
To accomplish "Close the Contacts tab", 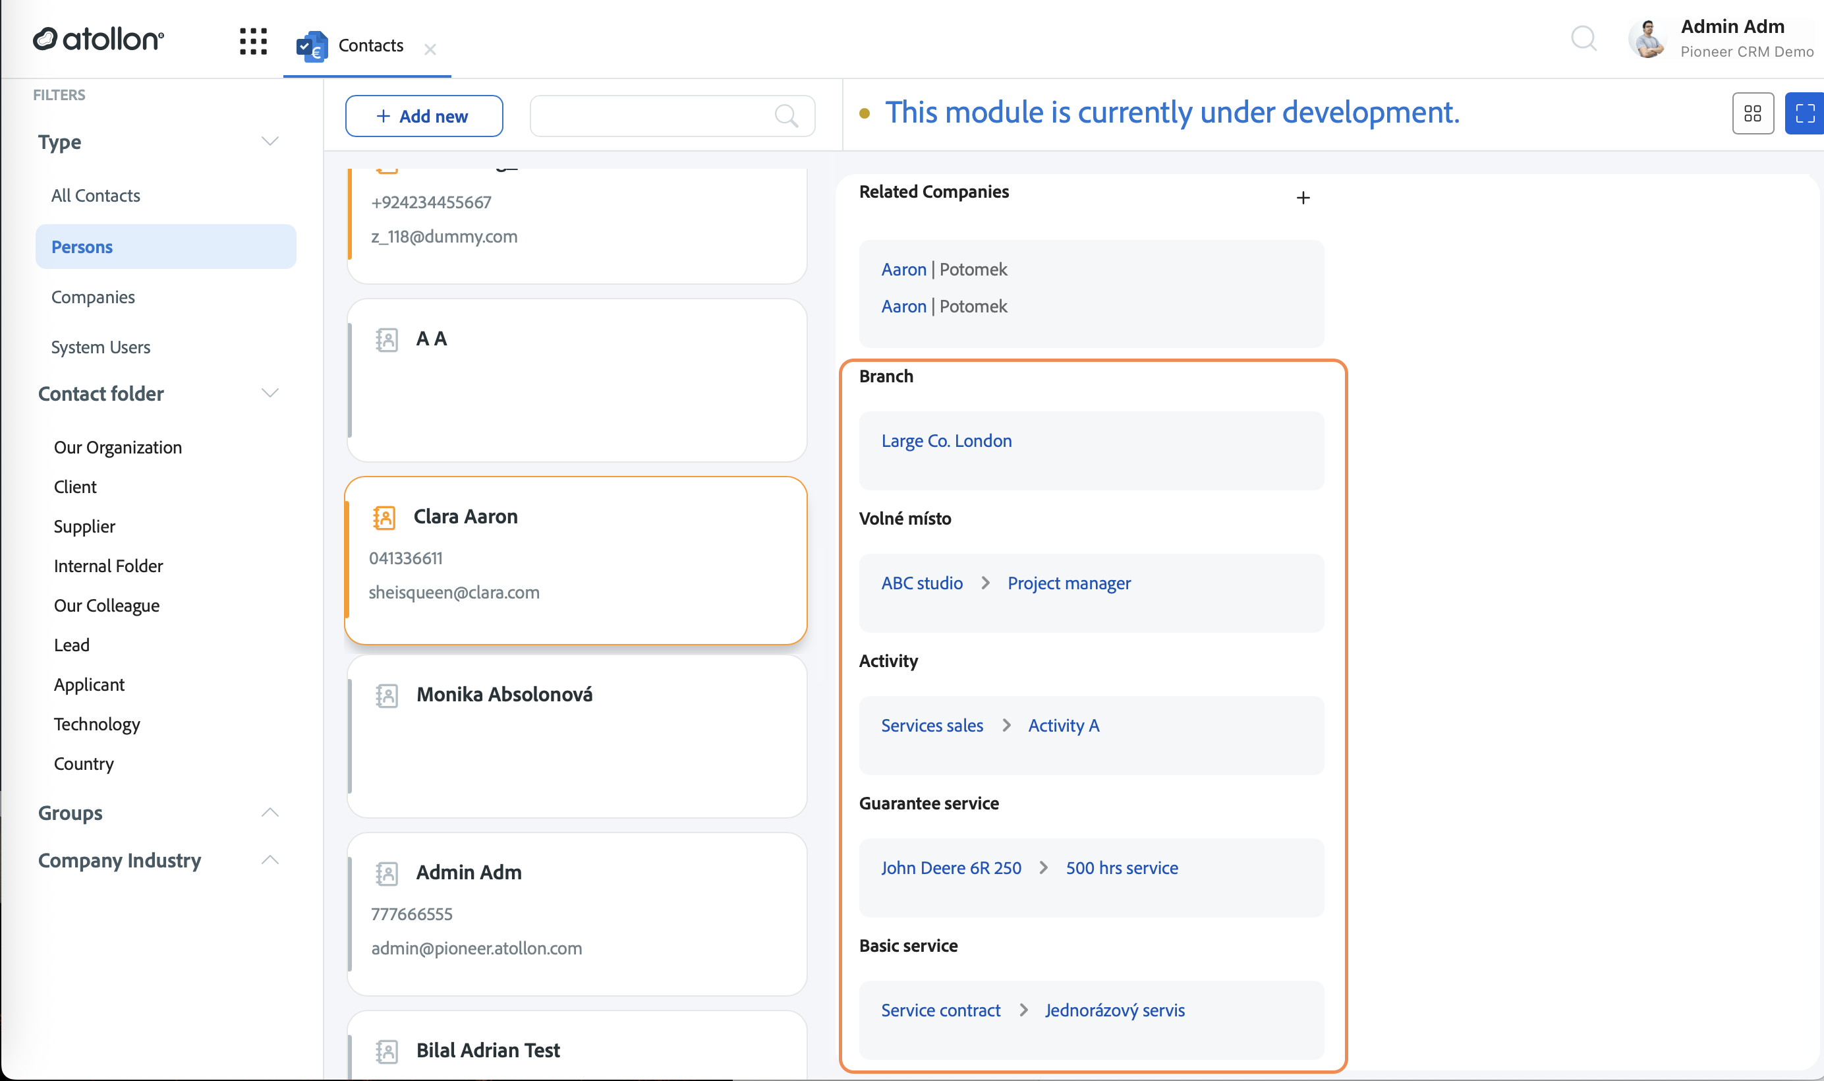I will point(430,49).
